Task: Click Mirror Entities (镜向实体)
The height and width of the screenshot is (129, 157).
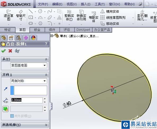Action: [x=110, y=11]
